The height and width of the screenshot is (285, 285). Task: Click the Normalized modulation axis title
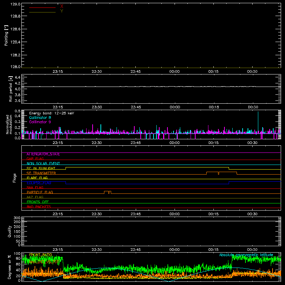pos(9,124)
